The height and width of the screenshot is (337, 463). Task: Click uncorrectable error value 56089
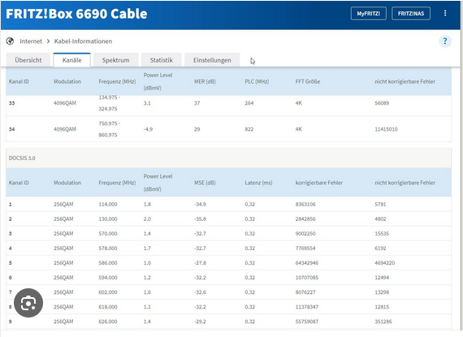tap(382, 103)
